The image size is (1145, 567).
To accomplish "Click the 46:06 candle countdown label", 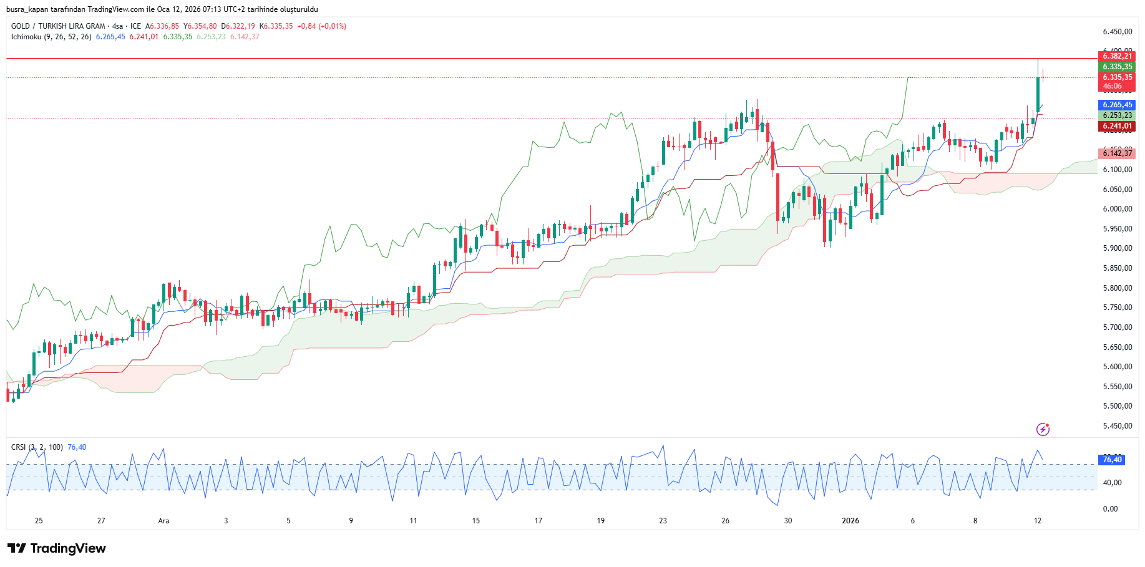I will pyautogui.click(x=1112, y=87).
